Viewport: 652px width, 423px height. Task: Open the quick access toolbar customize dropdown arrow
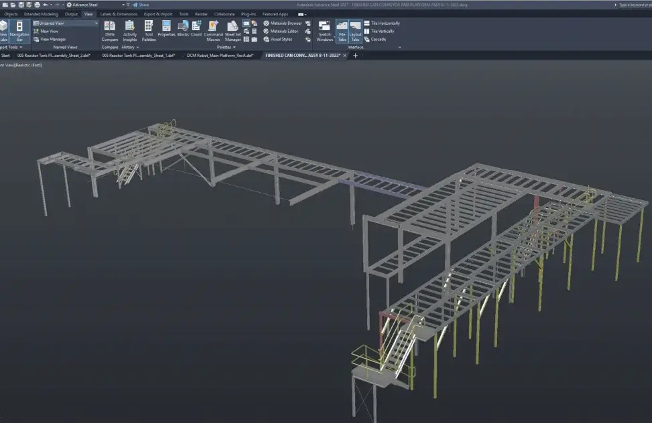point(128,5)
